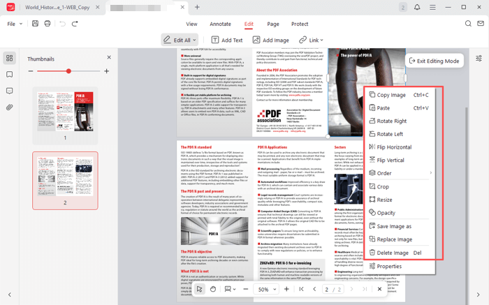Choose Resize in the context menu
The height and width of the screenshot is (305, 489).
coord(400,200)
